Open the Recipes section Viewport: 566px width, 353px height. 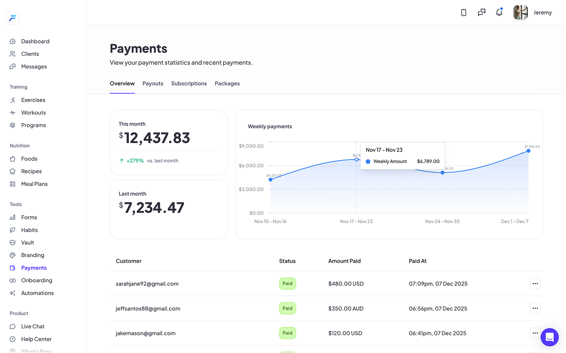coord(31,171)
